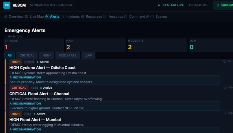
Task: Click the Alerts warning triangle icon
Action: (47, 17)
